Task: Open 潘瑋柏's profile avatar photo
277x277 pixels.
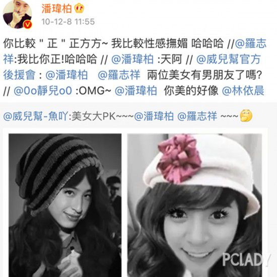Action: click(17, 14)
